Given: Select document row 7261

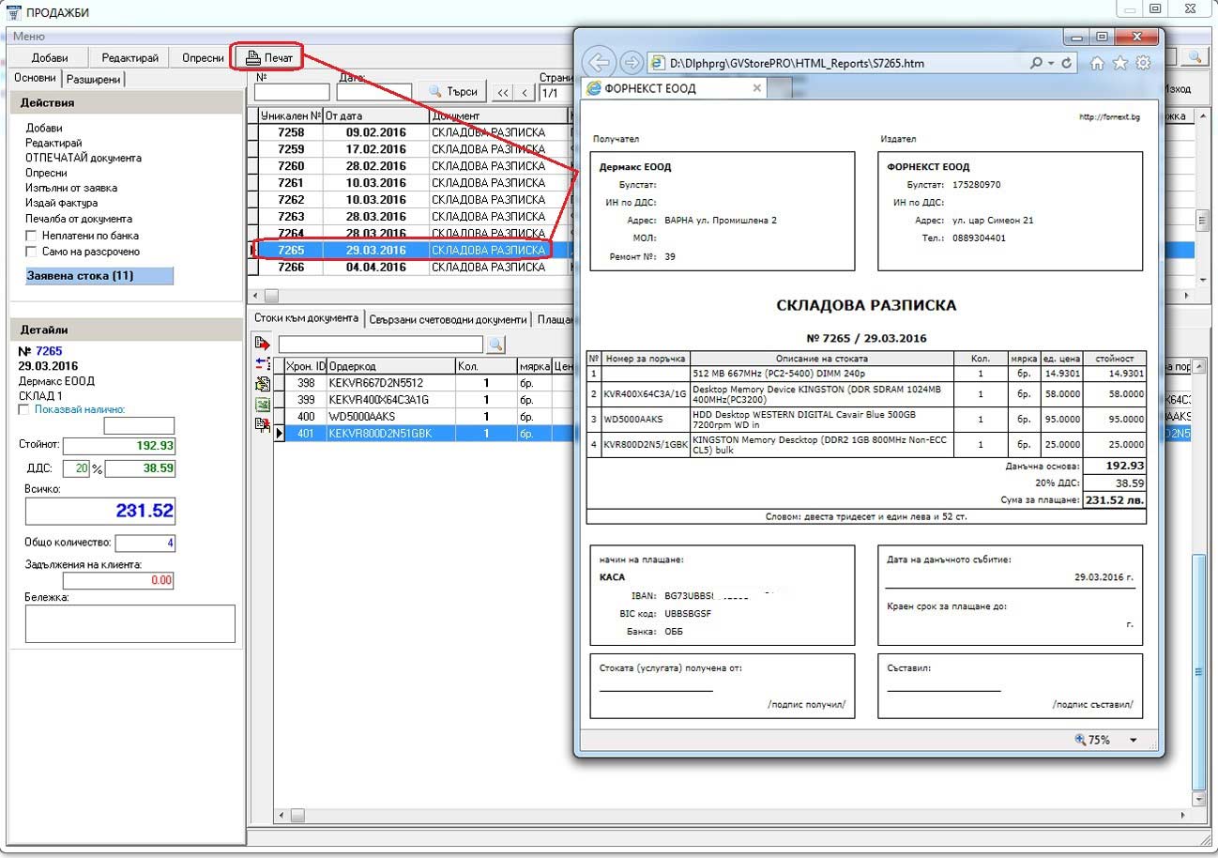Looking at the screenshot, I should point(410,183).
